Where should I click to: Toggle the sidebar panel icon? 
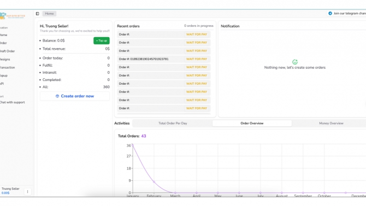[x=37, y=14]
